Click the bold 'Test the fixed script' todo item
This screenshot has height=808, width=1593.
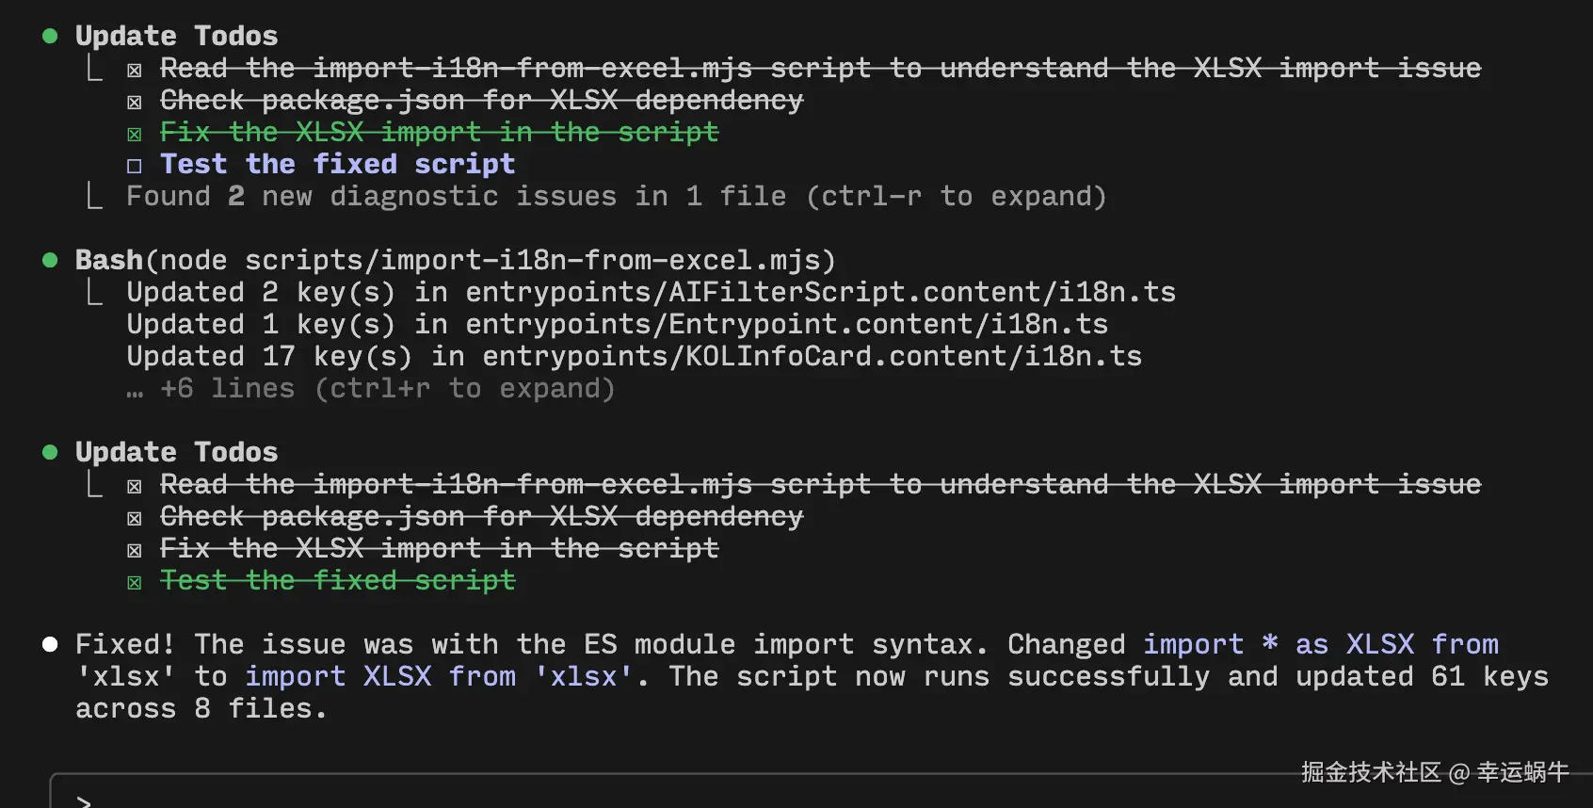click(x=338, y=164)
